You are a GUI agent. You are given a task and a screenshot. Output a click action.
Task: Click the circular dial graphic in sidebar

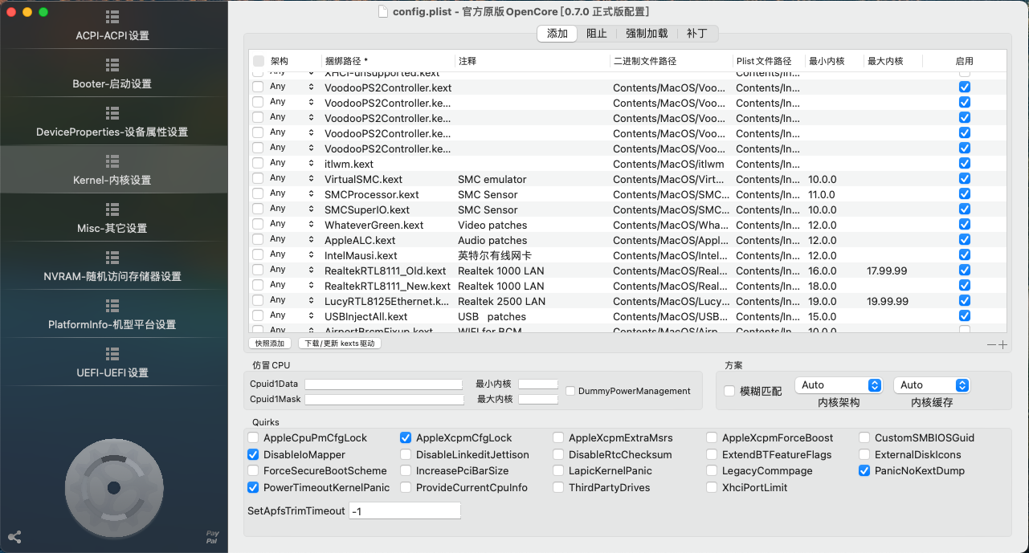(113, 487)
